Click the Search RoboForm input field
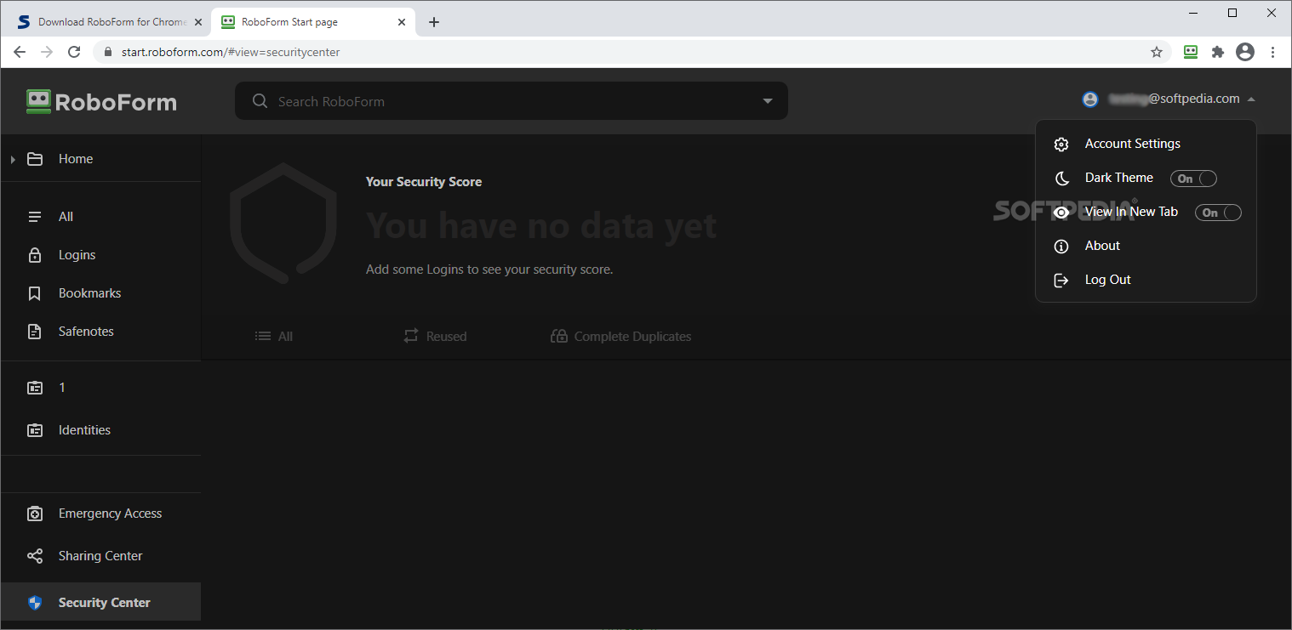This screenshot has width=1292, height=630. 511,101
